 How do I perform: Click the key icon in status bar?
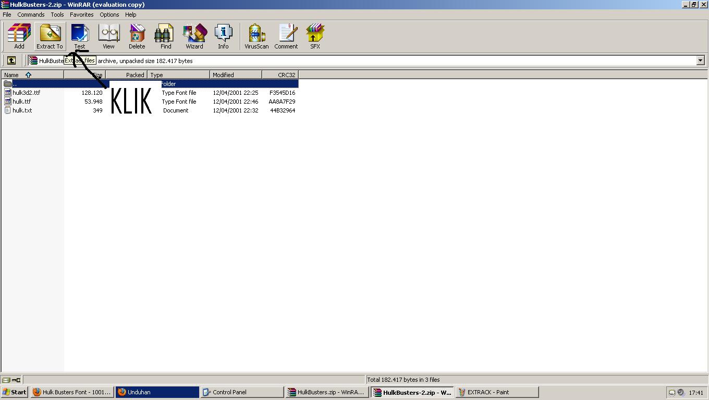coord(16,380)
